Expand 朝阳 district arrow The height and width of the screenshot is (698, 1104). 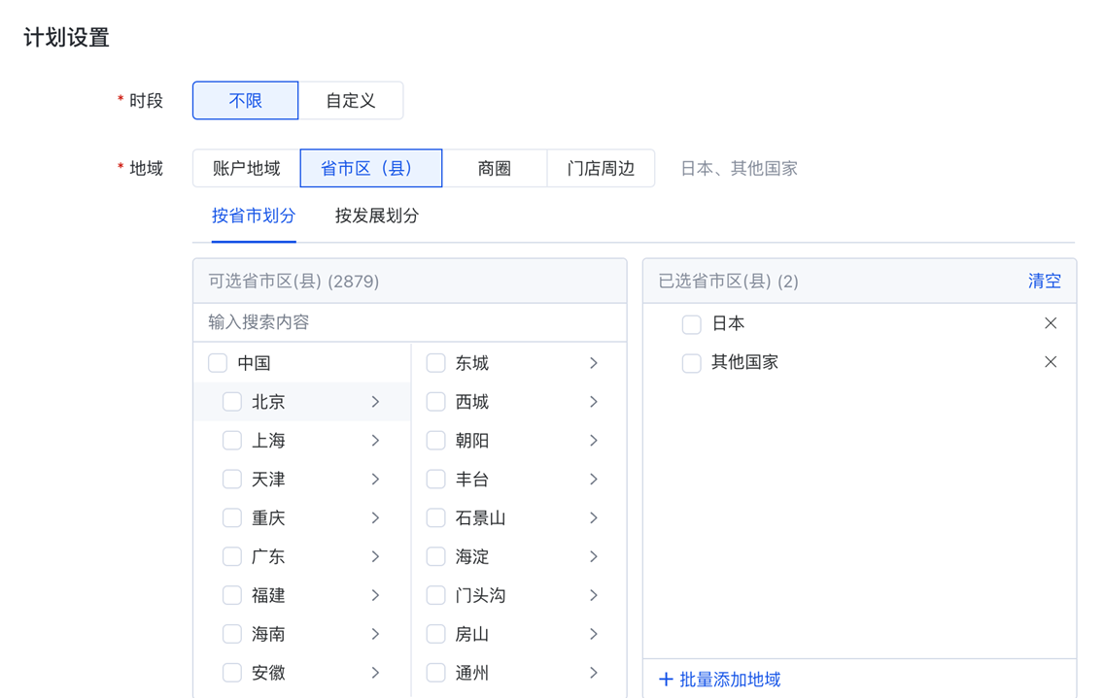coord(593,441)
